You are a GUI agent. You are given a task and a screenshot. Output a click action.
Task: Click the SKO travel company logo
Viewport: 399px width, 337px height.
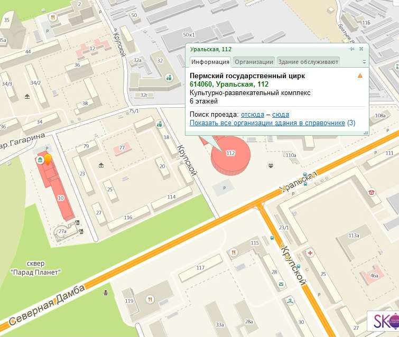click(384, 321)
